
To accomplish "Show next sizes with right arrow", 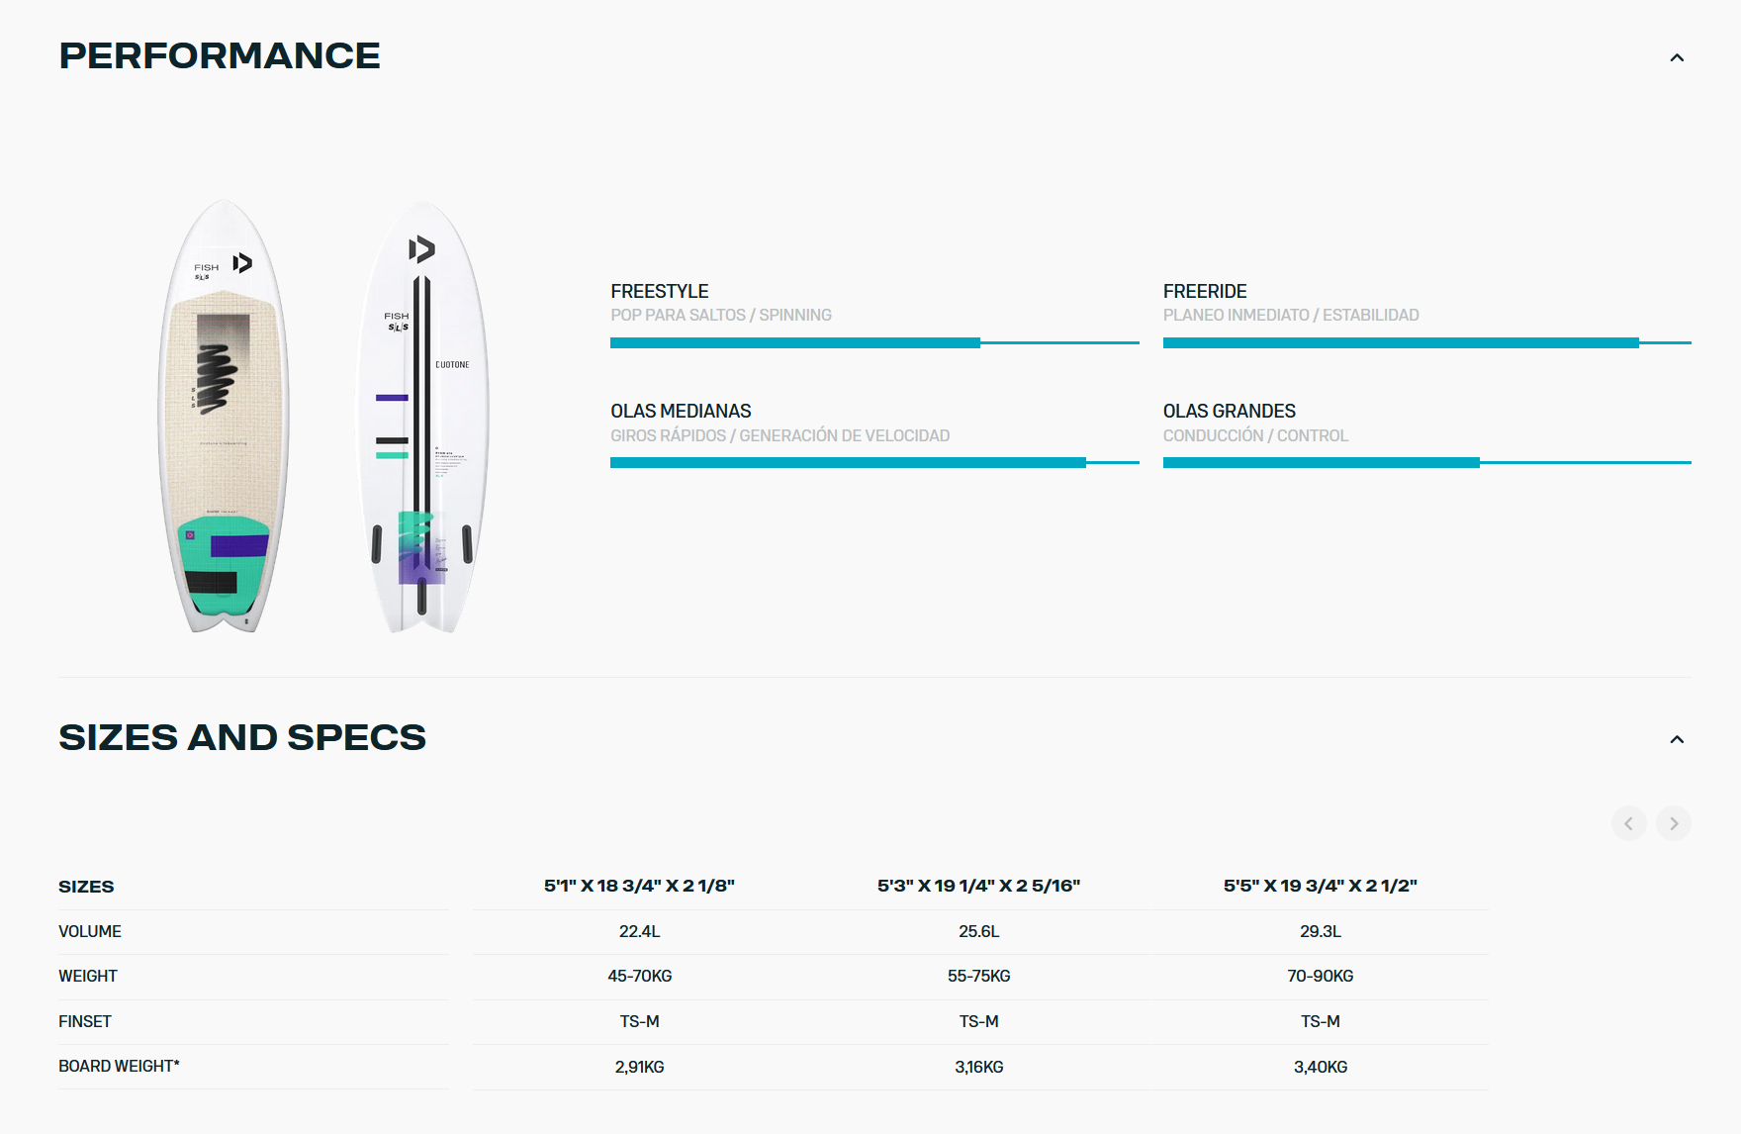I will point(1674,823).
